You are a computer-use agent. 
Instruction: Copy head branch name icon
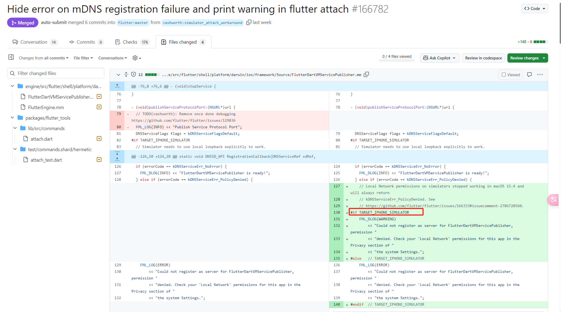(x=249, y=23)
